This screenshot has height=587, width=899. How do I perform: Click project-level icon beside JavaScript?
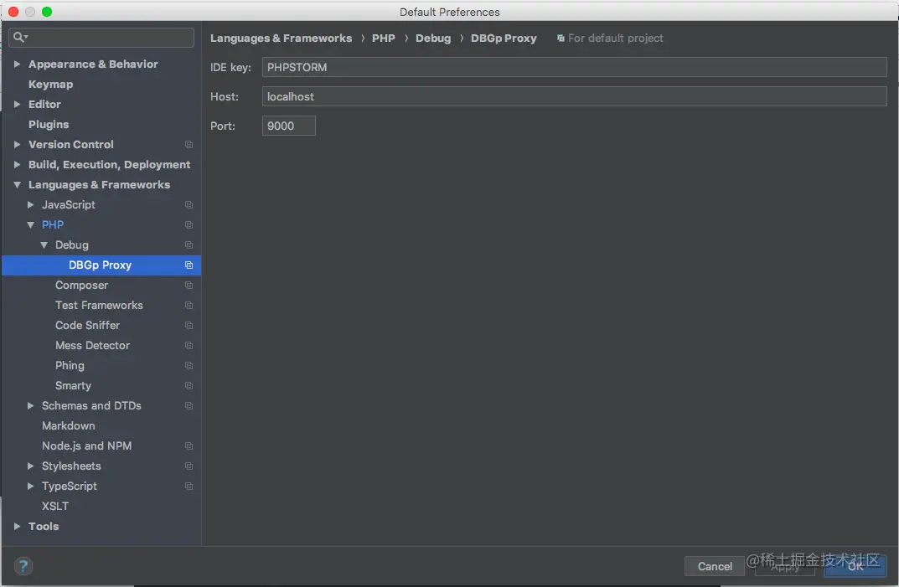189,204
